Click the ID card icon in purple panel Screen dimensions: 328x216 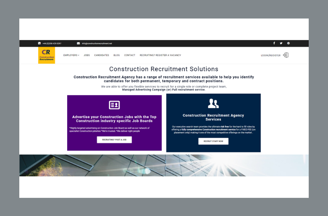point(114,105)
